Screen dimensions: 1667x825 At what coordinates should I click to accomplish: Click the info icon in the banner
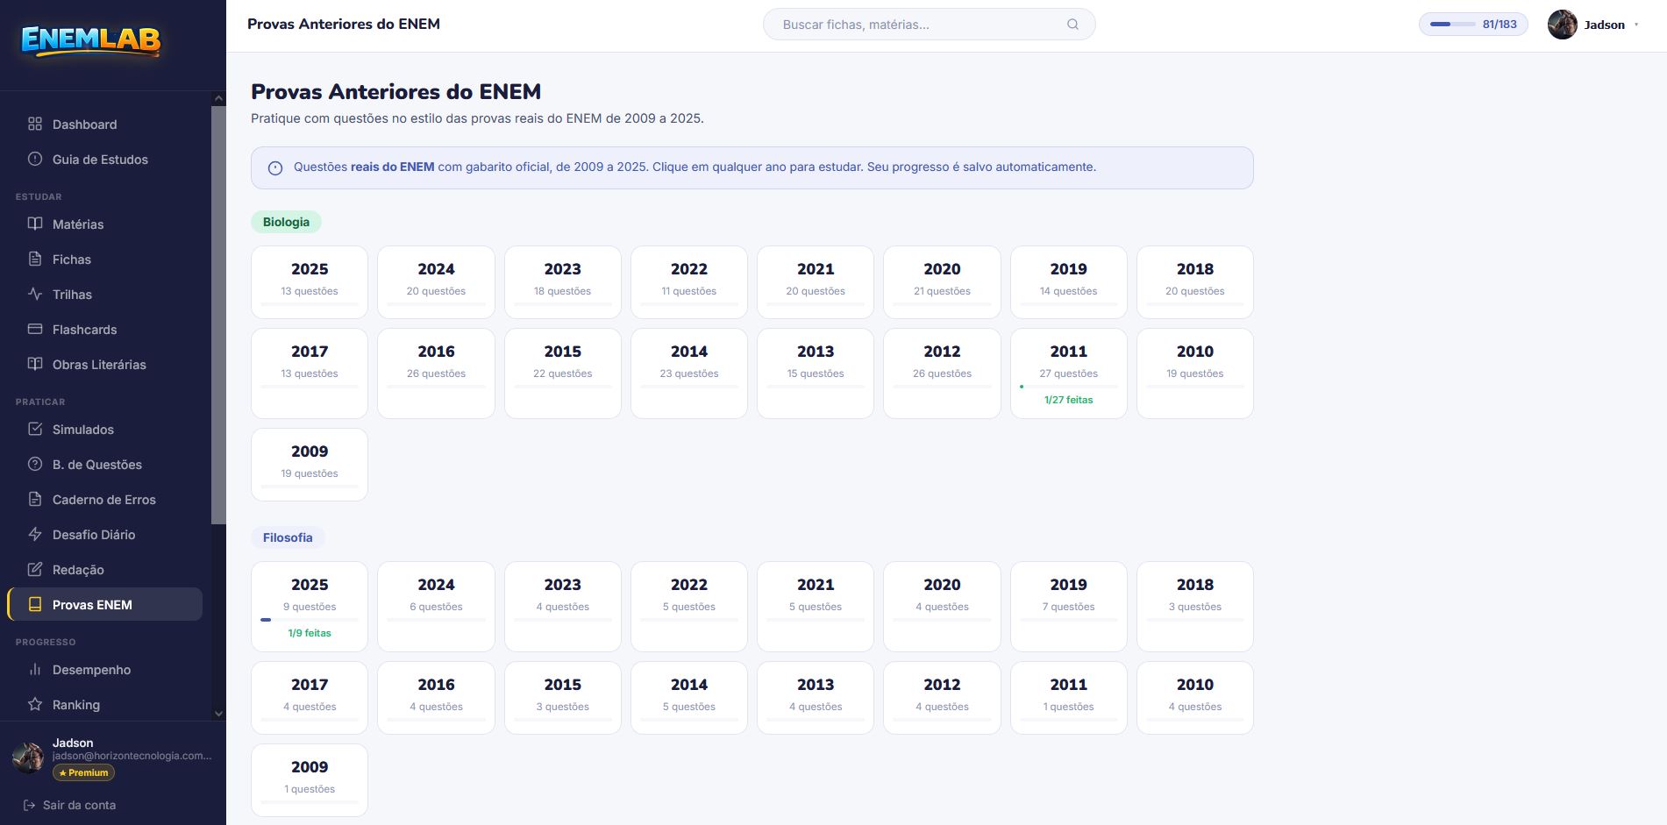(x=275, y=167)
